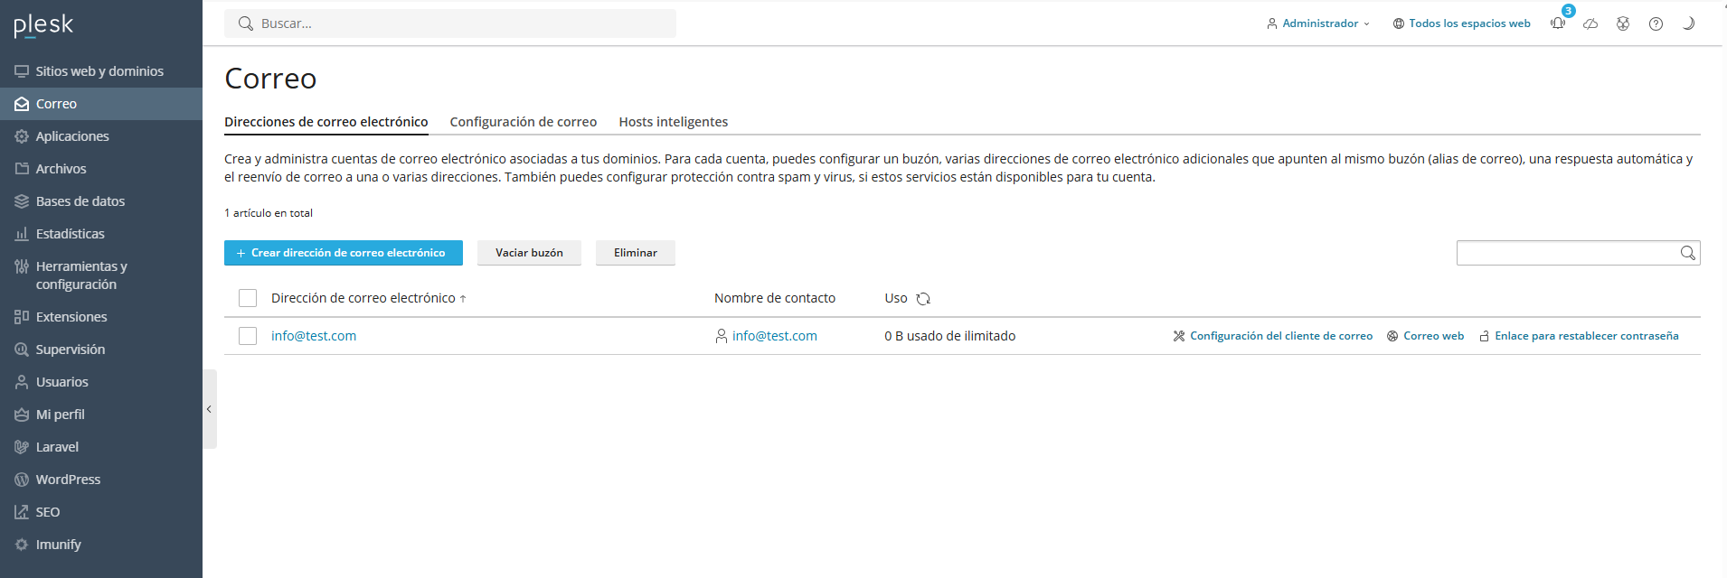Open the Correo web link
This screenshot has width=1727, height=578.
pyautogui.click(x=1432, y=336)
